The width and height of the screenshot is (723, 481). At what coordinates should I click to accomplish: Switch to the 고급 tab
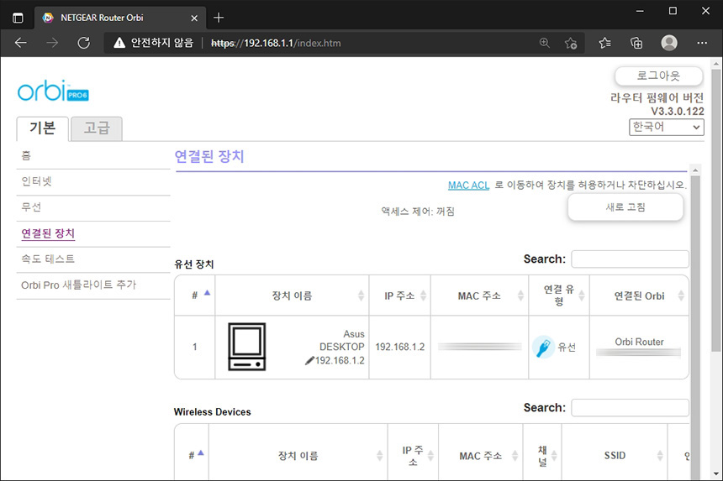[x=97, y=128]
